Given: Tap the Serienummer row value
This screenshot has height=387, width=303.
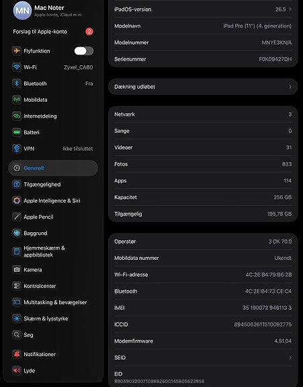Looking at the screenshot, I should click(275, 59).
